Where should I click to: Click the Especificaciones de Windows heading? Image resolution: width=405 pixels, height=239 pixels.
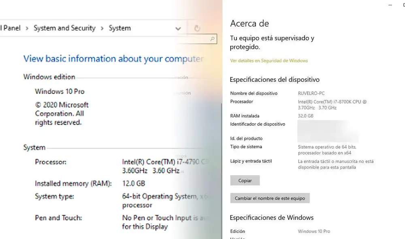[x=272, y=218]
